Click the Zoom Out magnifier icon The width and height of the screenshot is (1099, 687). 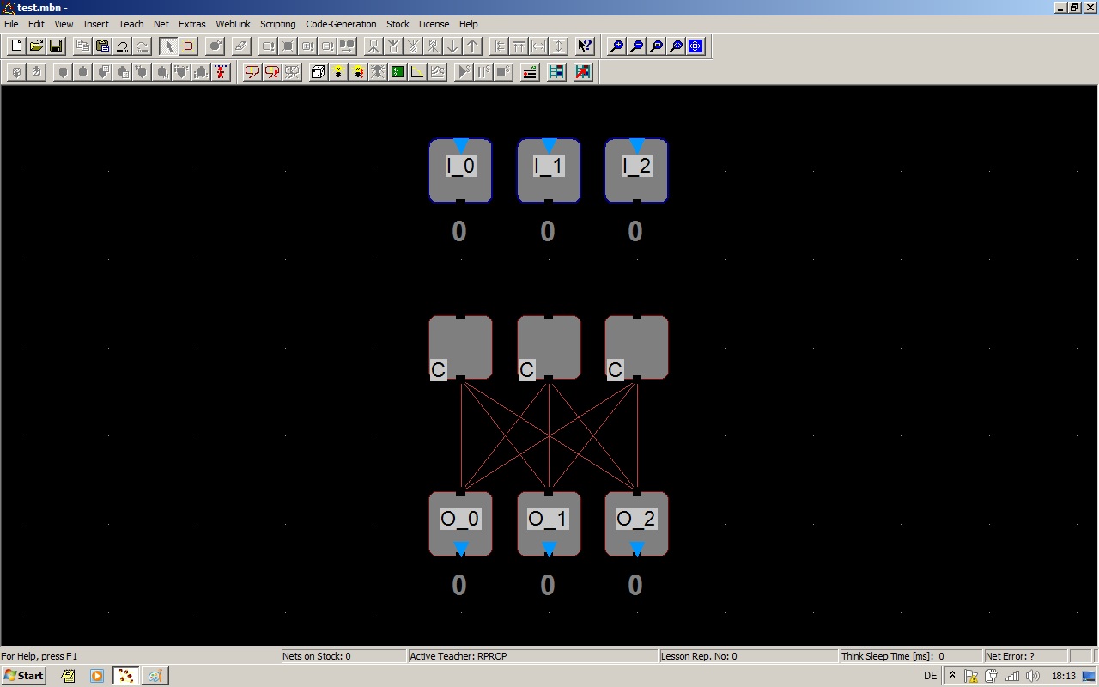tap(636, 46)
